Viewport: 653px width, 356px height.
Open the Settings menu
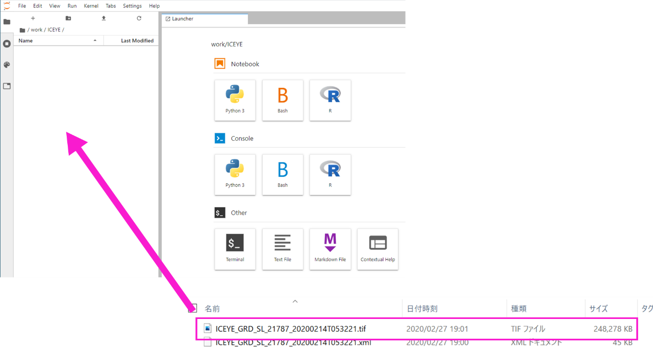(x=132, y=6)
